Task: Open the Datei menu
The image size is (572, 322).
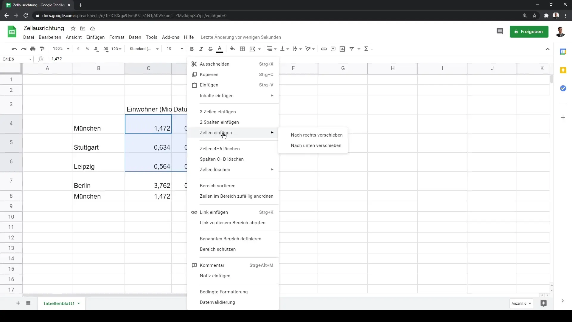Action: 29,37
